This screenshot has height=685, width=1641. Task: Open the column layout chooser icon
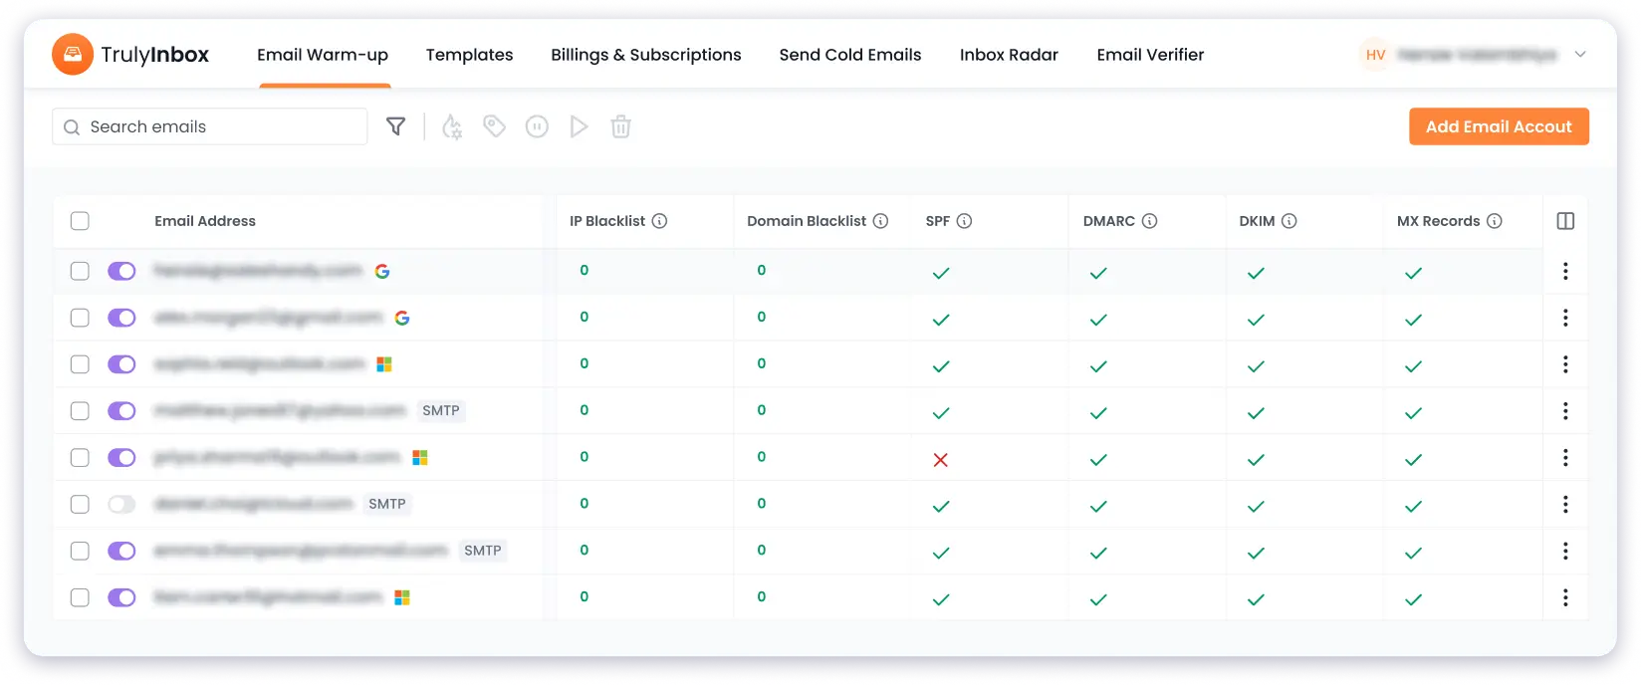pyautogui.click(x=1565, y=221)
